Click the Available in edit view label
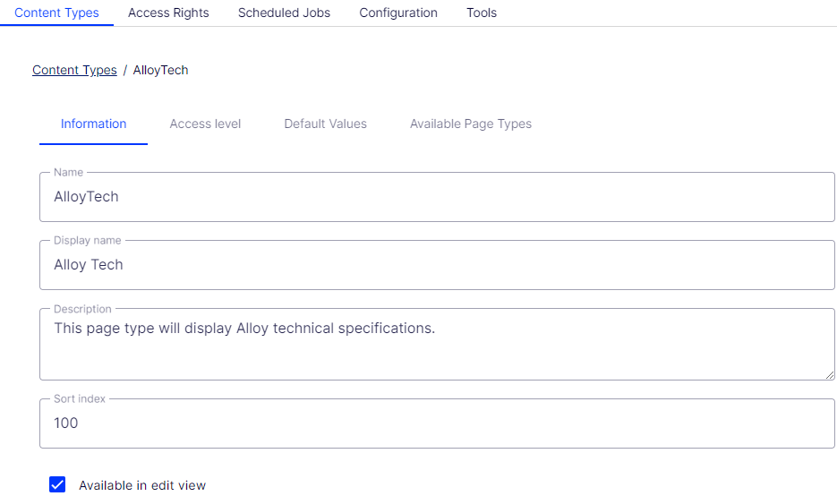Viewport: 837px width, 496px height. point(142,485)
